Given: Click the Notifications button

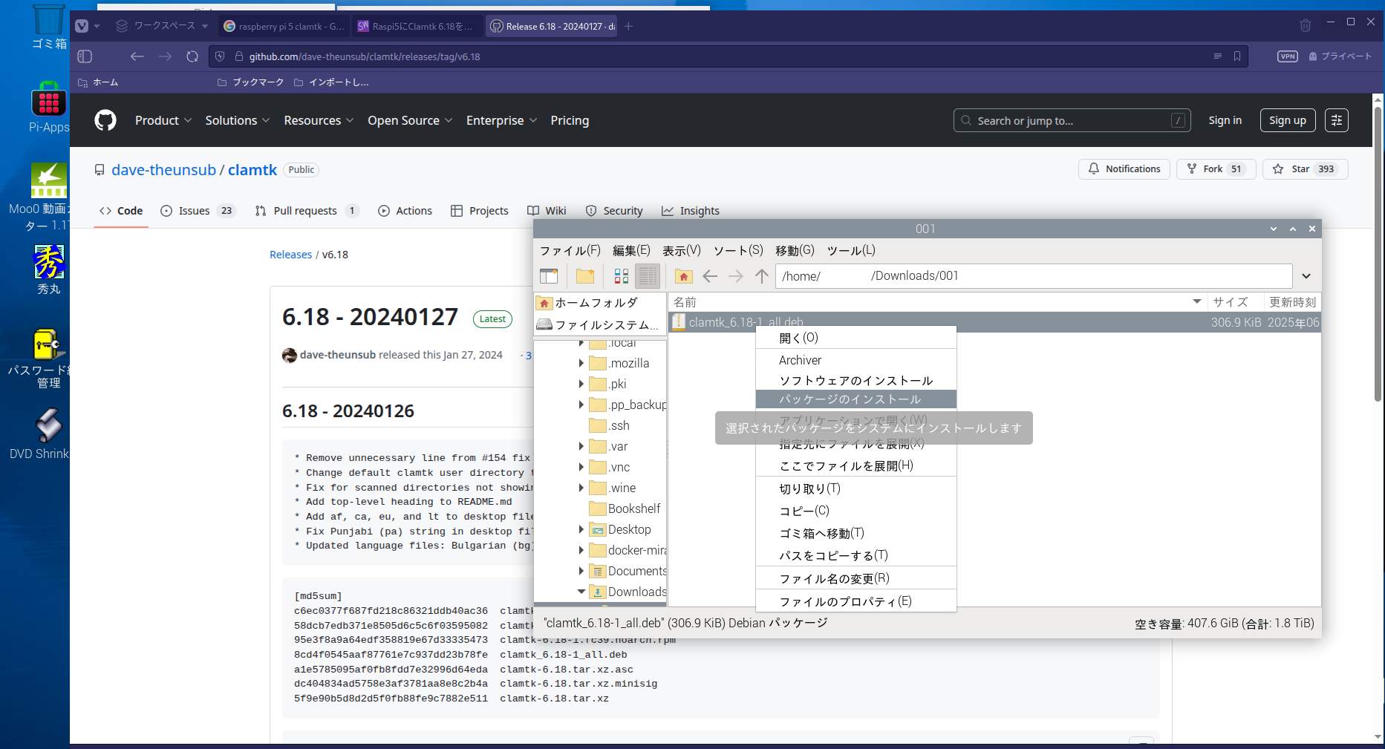Looking at the screenshot, I should [x=1124, y=169].
